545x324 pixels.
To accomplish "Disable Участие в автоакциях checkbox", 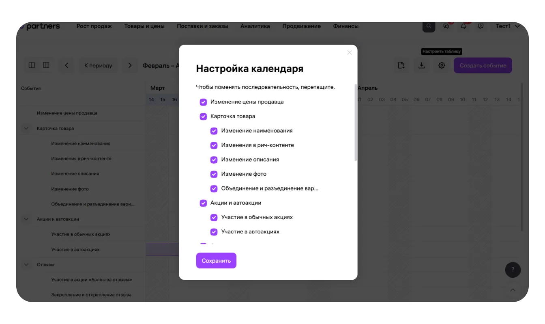I will (x=214, y=232).
